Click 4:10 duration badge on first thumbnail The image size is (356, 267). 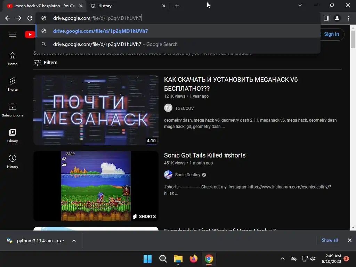pos(151,140)
